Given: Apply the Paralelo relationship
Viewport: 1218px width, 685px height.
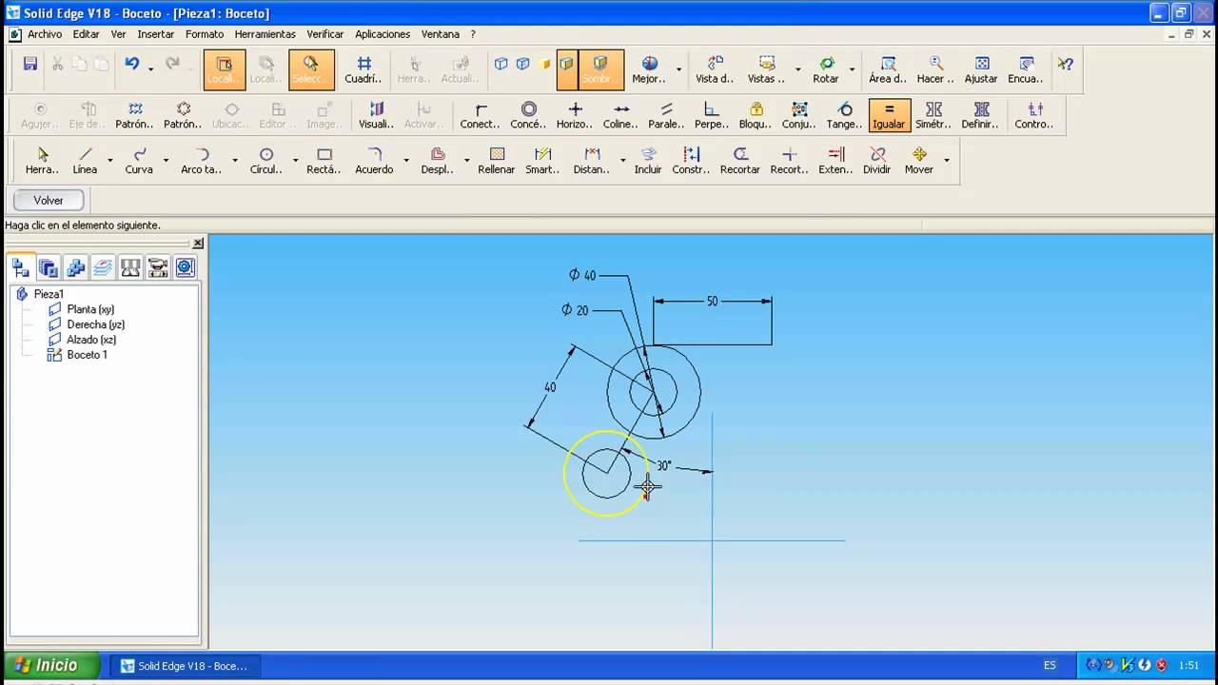Looking at the screenshot, I should click(666, 115).
